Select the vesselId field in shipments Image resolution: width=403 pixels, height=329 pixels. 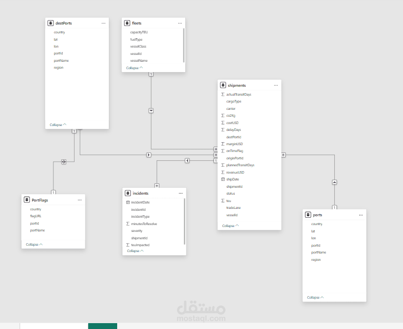pos(232,215)
